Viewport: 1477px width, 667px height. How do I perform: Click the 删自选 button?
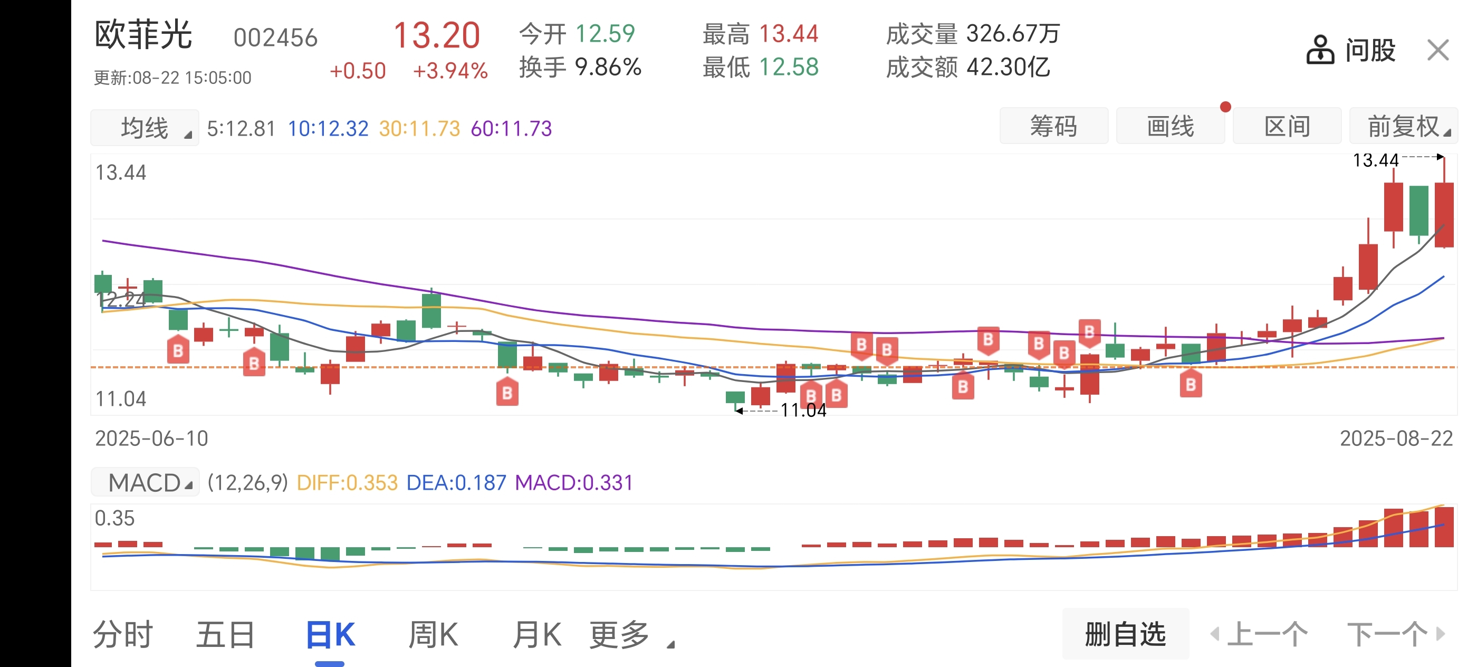point(1126,634)
